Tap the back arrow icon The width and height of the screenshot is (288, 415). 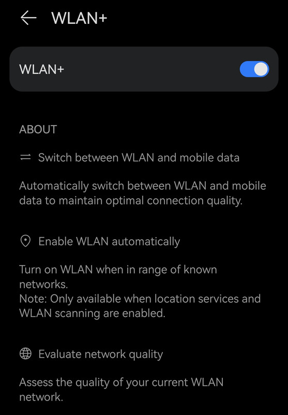[28, 18]
